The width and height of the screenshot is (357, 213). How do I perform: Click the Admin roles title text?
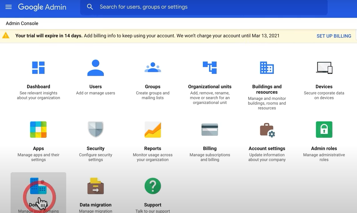[324, 149]
